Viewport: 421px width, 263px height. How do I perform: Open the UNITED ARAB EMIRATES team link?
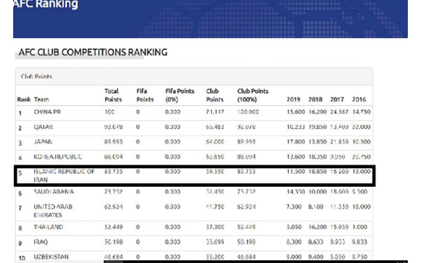53,210
